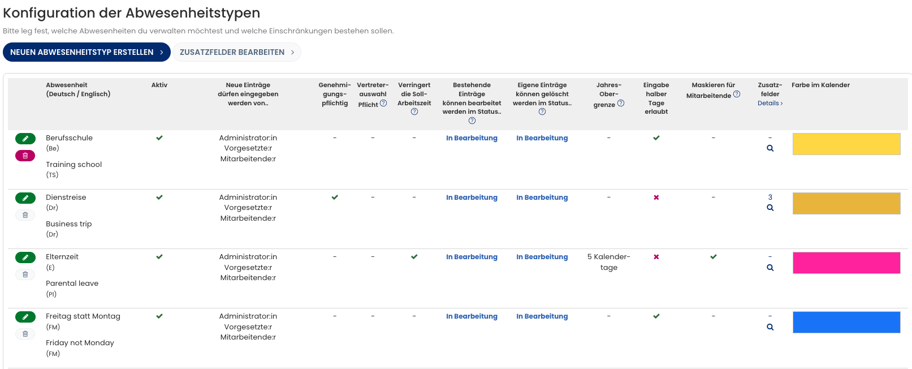The width and height of the screenshot is (912, 369).
Task: Click the Zusatzfelder bearbeiten button
Action: (x=236, y=52)
